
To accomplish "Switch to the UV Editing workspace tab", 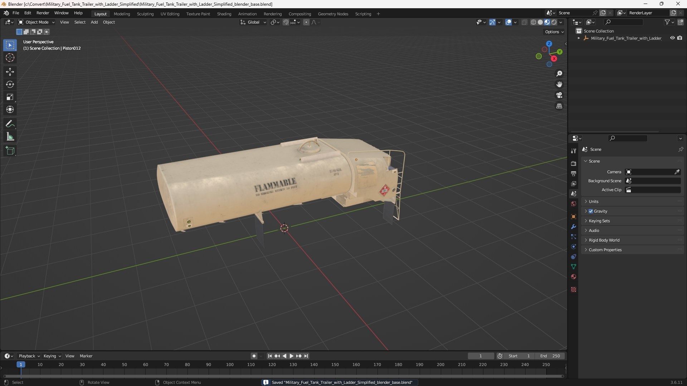I will pos(170,14).
